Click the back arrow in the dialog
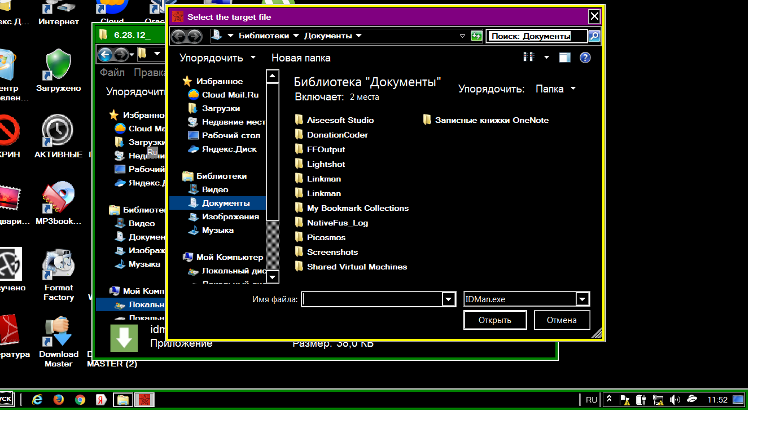771x433 pixels. coord(178,36)
